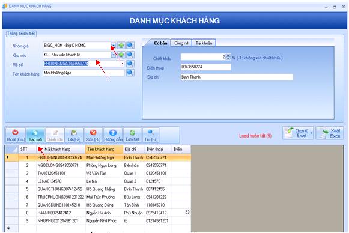Click customer name Phùng Ngọc Long
This screenshot has width=349, height=233.
point(102,165)
